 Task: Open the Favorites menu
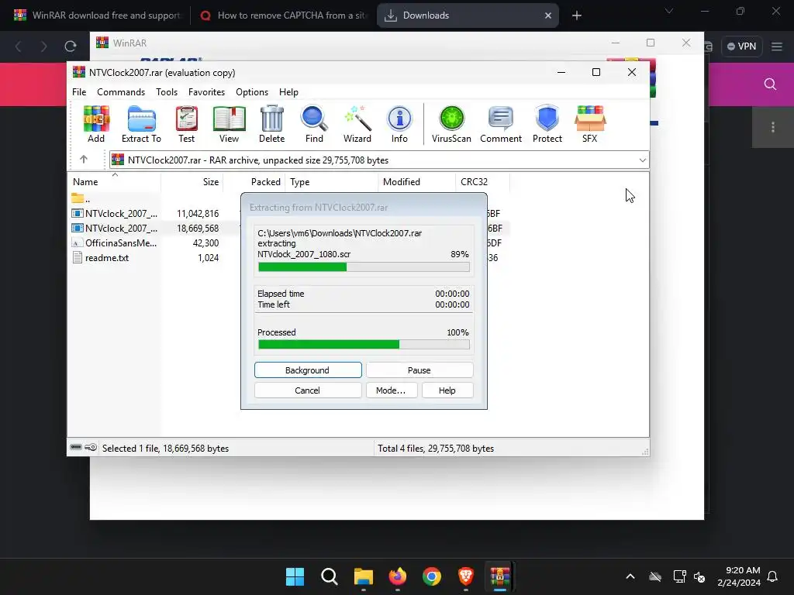tap(206, 92)
